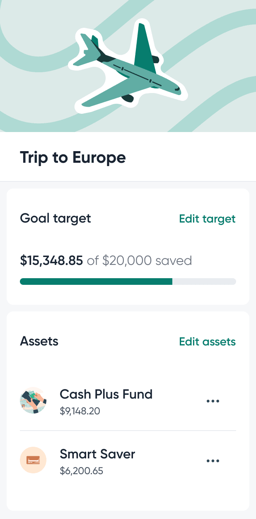Select the Cash Plus Fund asset name

(x=106, y=394)
